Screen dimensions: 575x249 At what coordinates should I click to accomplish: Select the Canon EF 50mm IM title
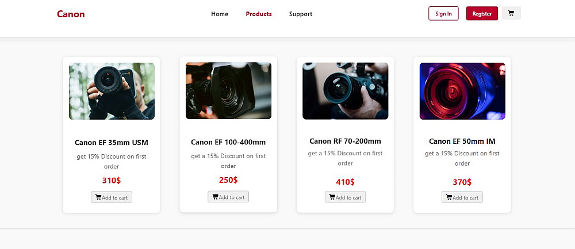(462, 141)
